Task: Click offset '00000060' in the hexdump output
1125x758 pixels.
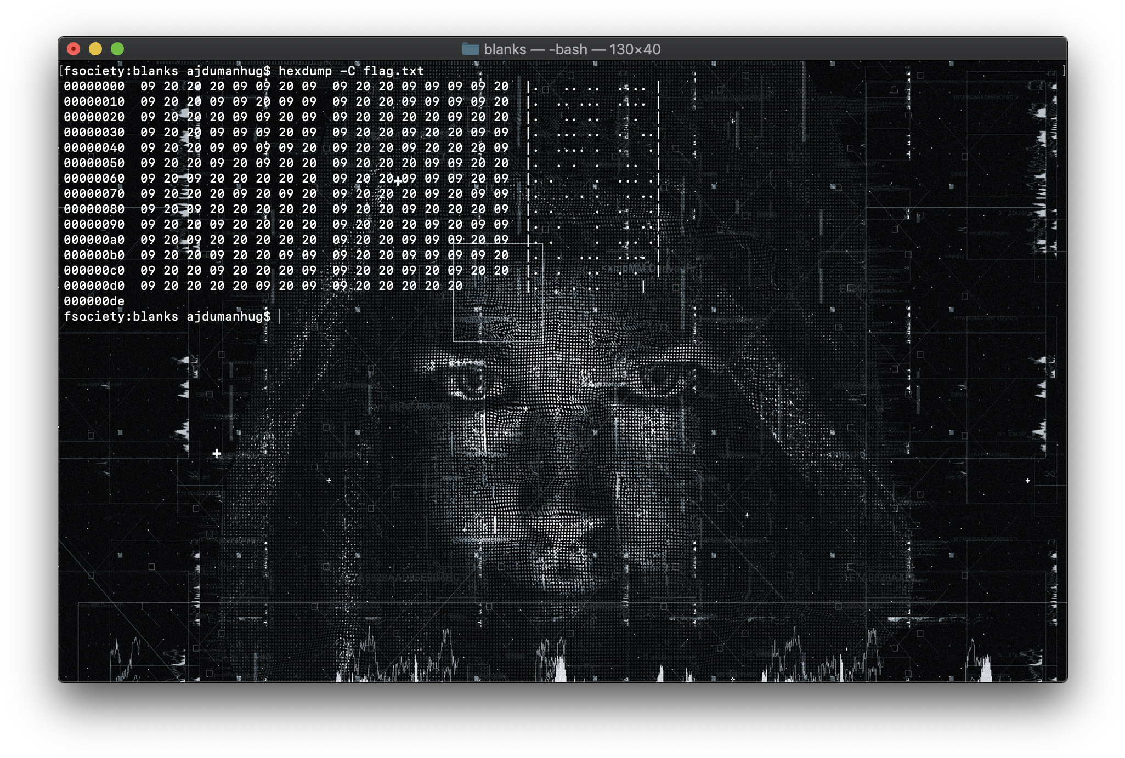Action: click(x=94, y=179)
